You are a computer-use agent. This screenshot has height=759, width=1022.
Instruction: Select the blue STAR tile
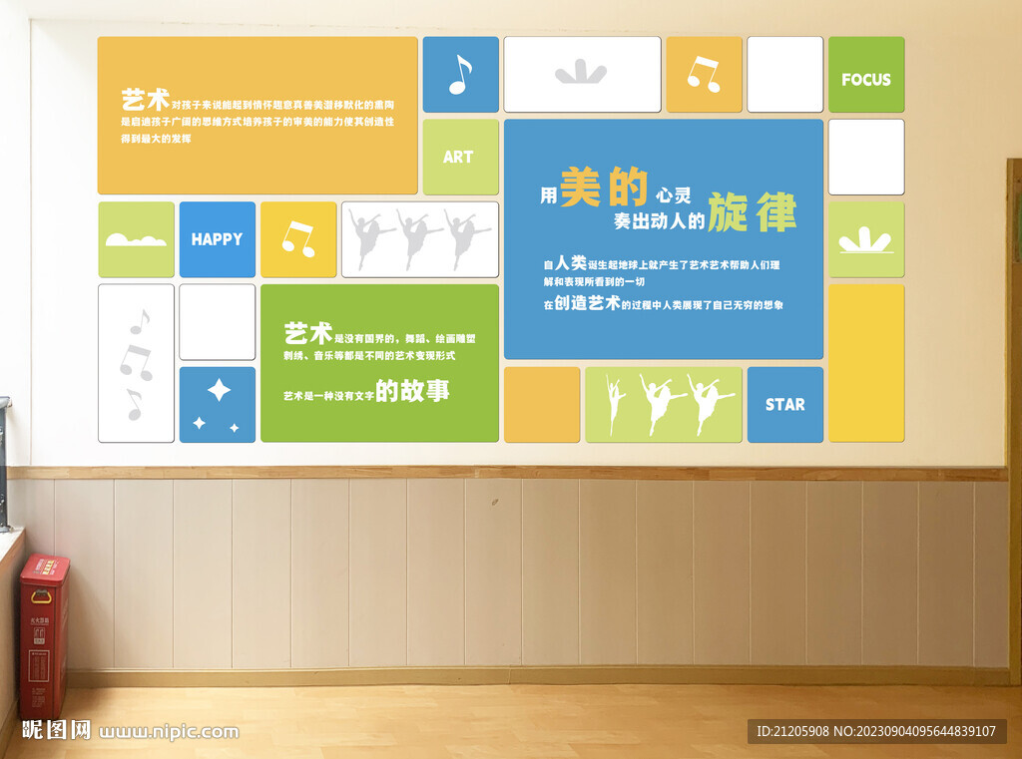pyautogui.click(x=784, y=405)
